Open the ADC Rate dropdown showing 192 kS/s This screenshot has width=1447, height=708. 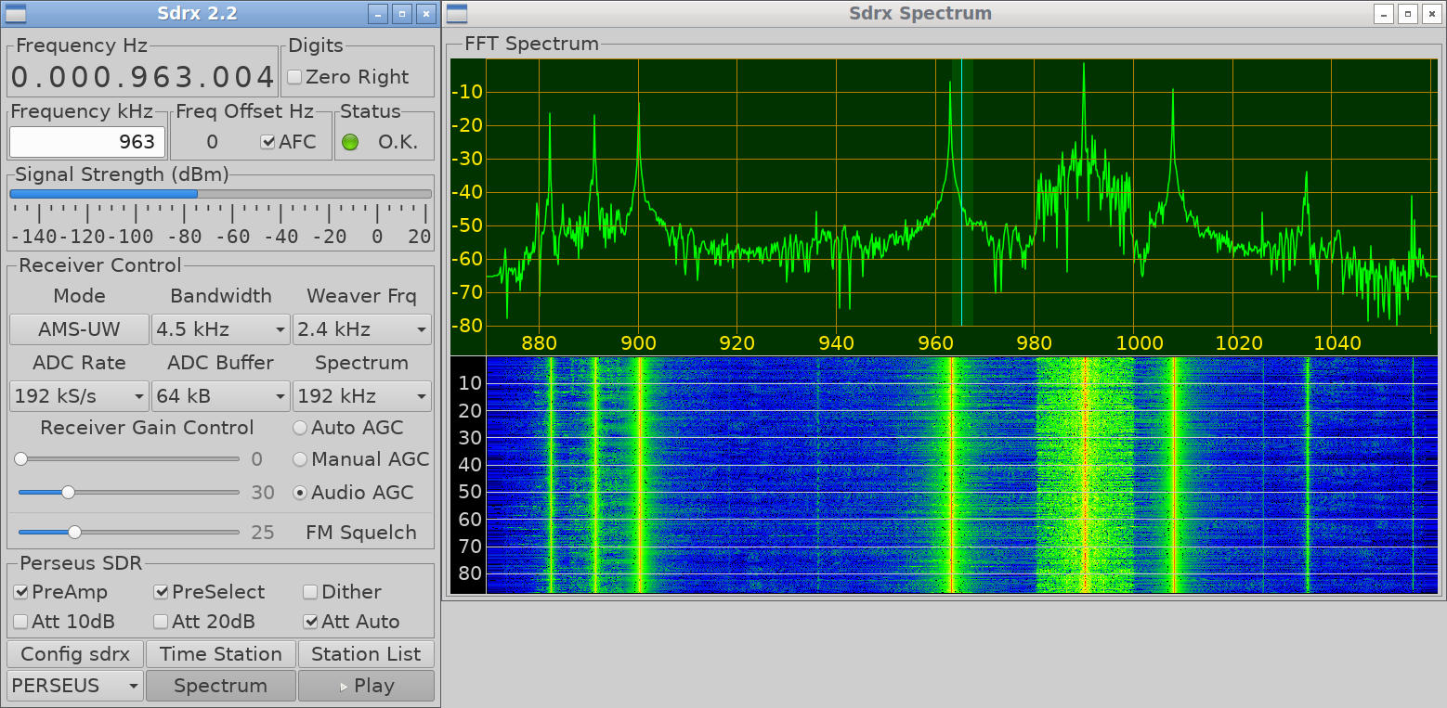pyautogui.click(x=79, y=396)
